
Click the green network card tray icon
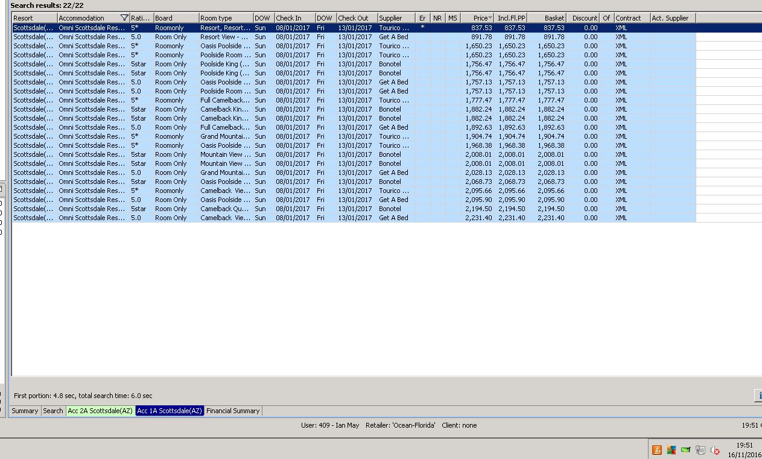click(685, 450)
